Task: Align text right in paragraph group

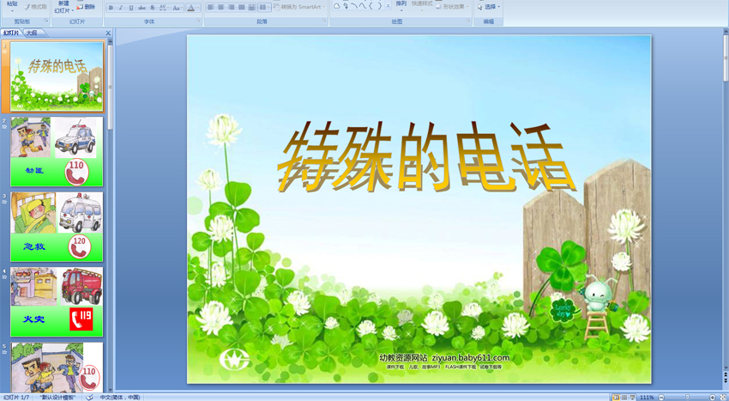Action: click(x=231, y=7)
